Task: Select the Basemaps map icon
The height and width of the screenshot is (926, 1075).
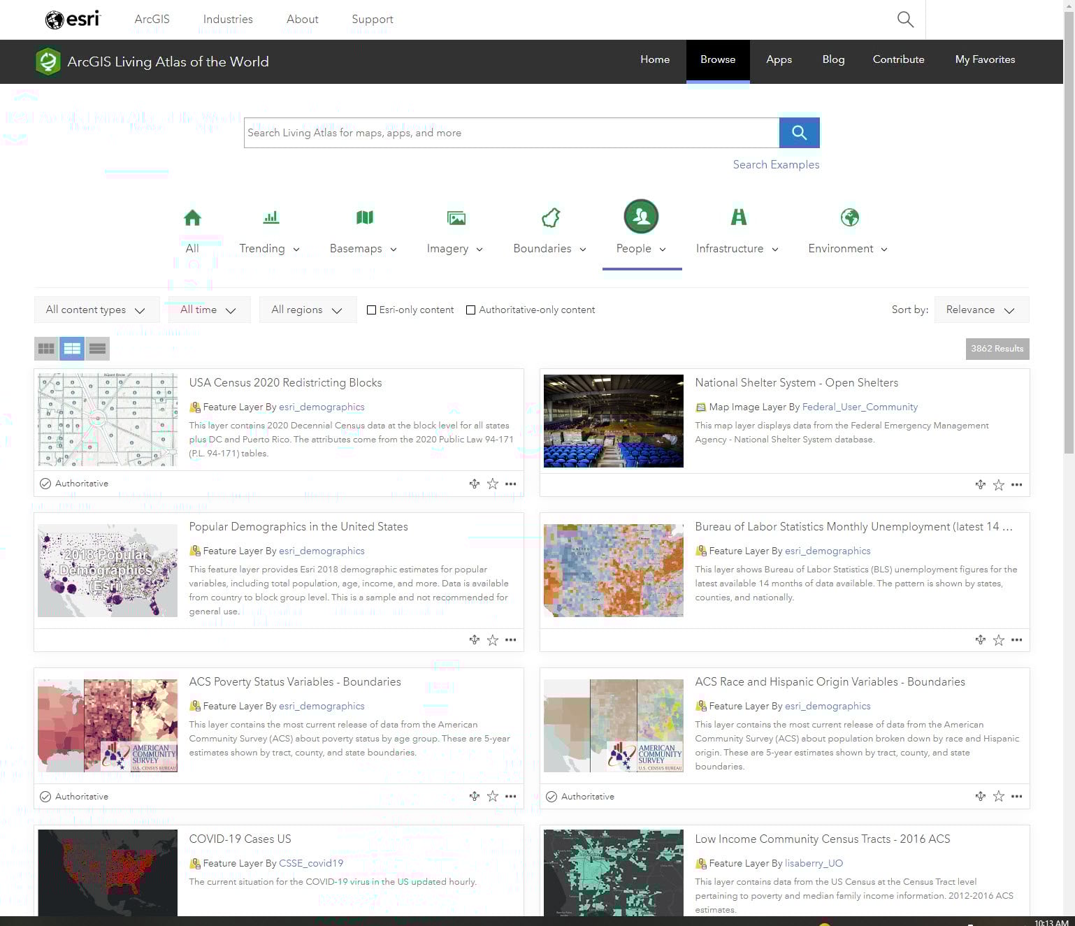Action: click(364, 217)
